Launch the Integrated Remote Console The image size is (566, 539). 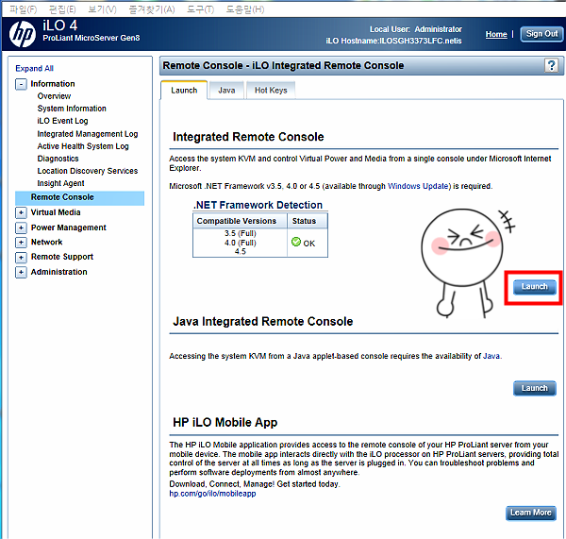535,287
